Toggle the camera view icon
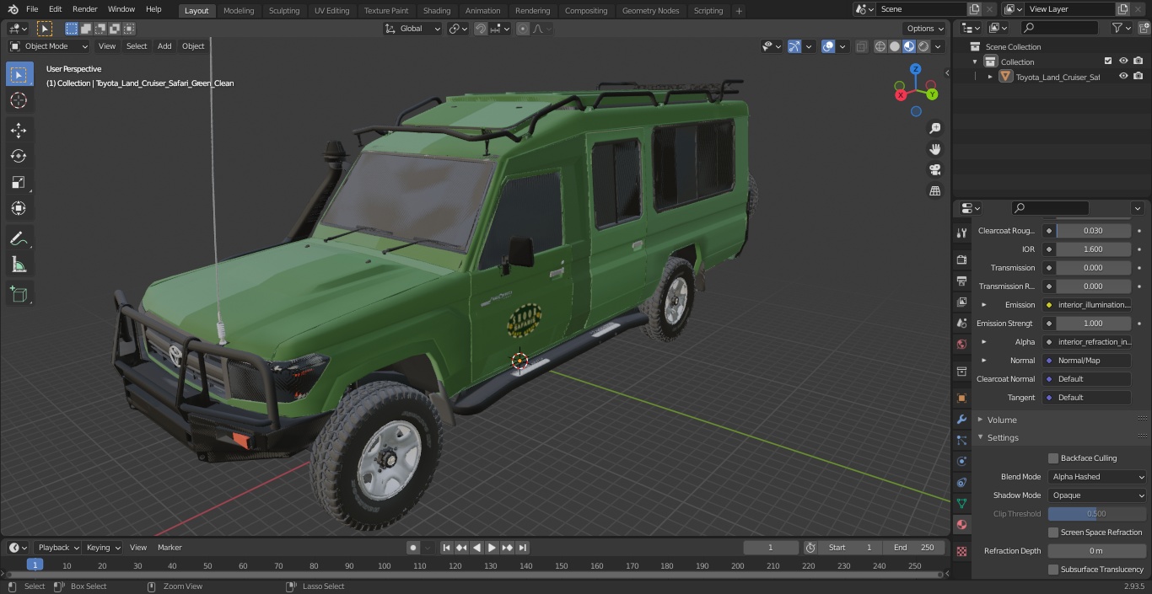The height and width of the screenshot is (594, 1152). pos(934,170)
